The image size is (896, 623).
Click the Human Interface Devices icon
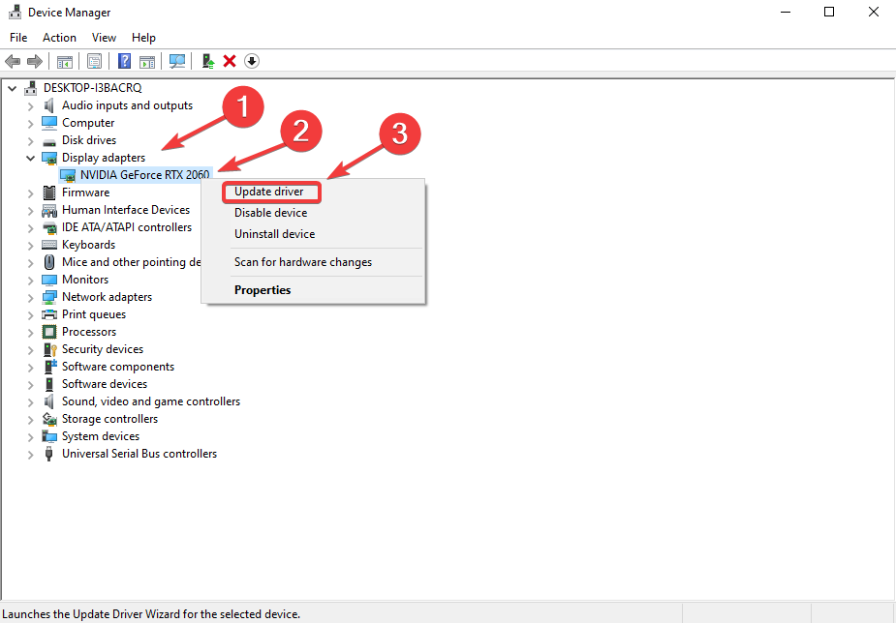pyautogui.click(x=49, y=211)
